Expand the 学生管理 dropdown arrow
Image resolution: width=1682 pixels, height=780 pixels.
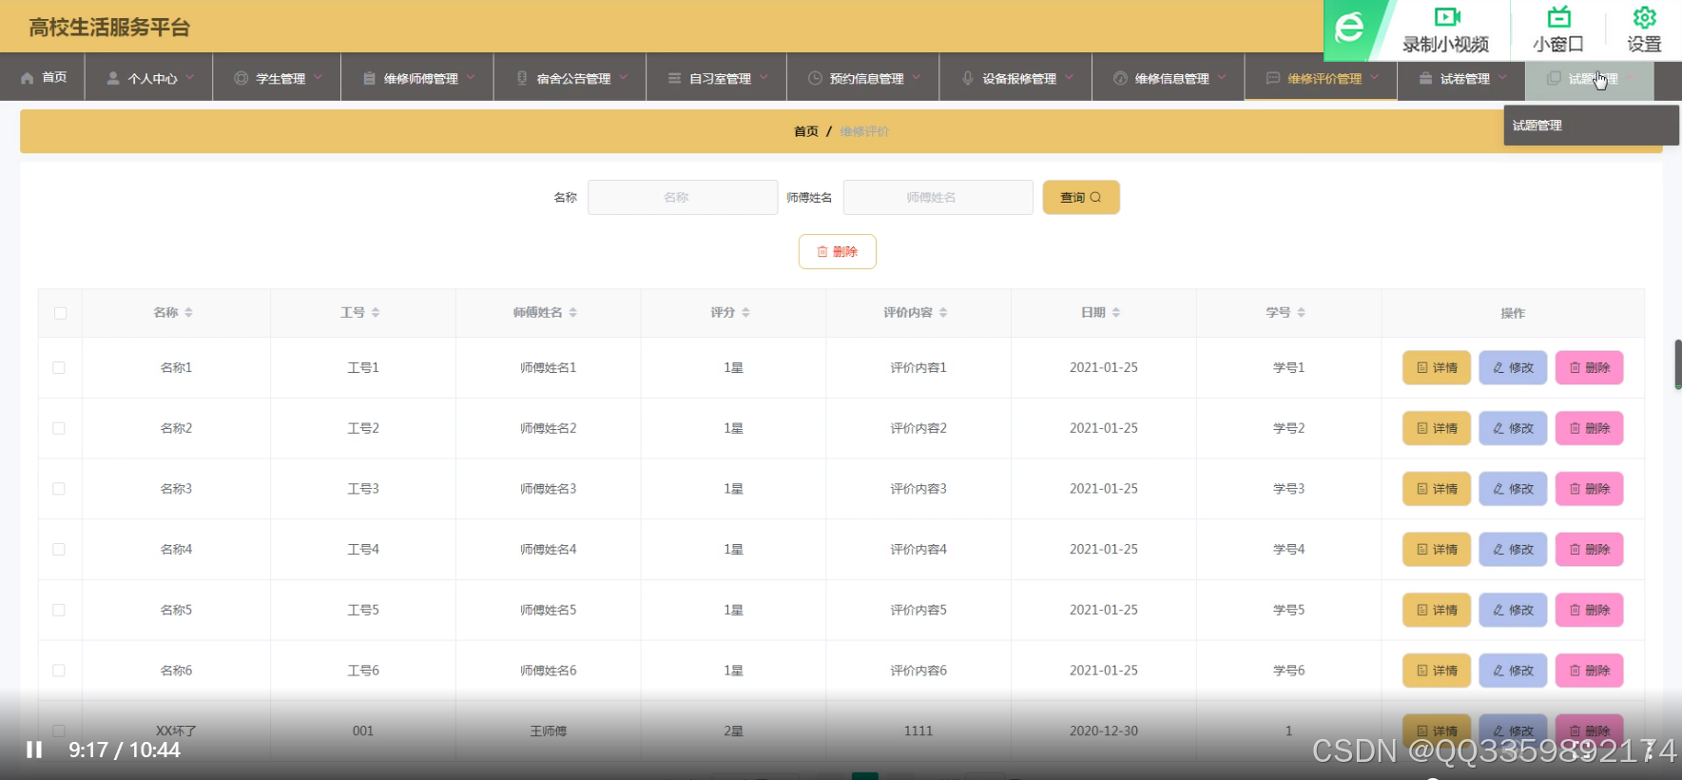pos(318,78)
